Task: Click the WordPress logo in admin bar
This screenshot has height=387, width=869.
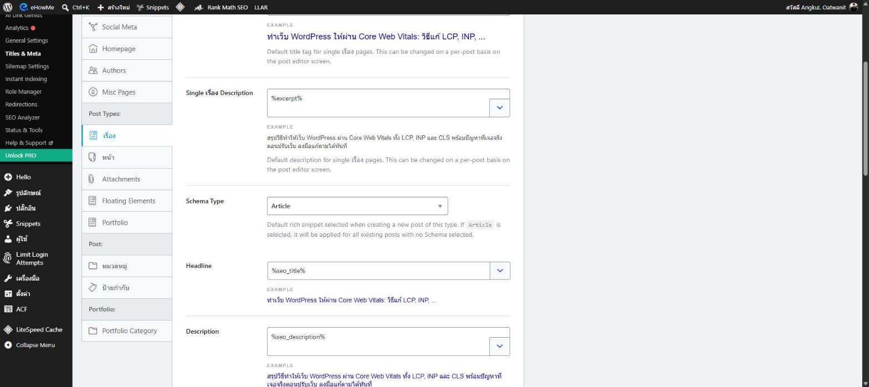Action: (x=8, y=7)
